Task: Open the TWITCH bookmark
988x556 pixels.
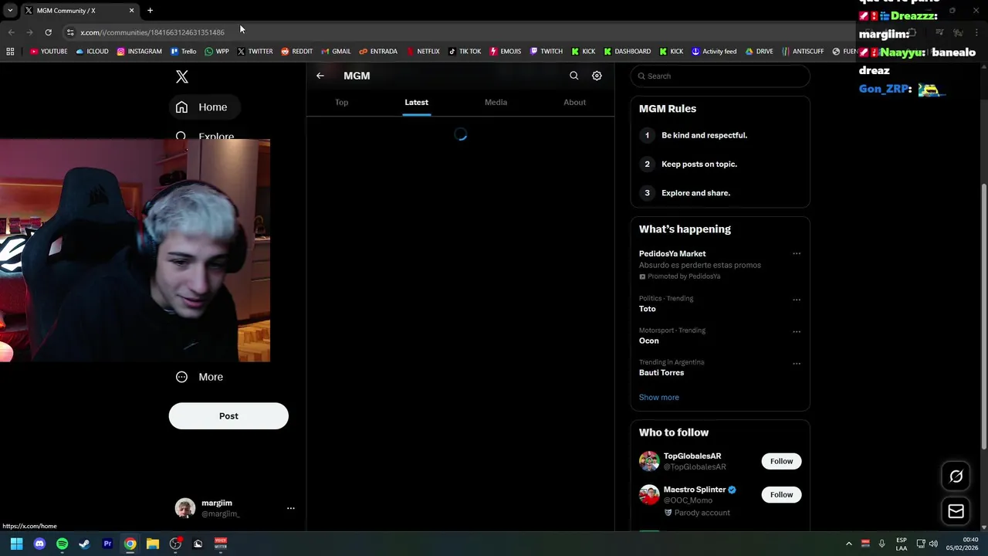Action: tap(546, 51)
